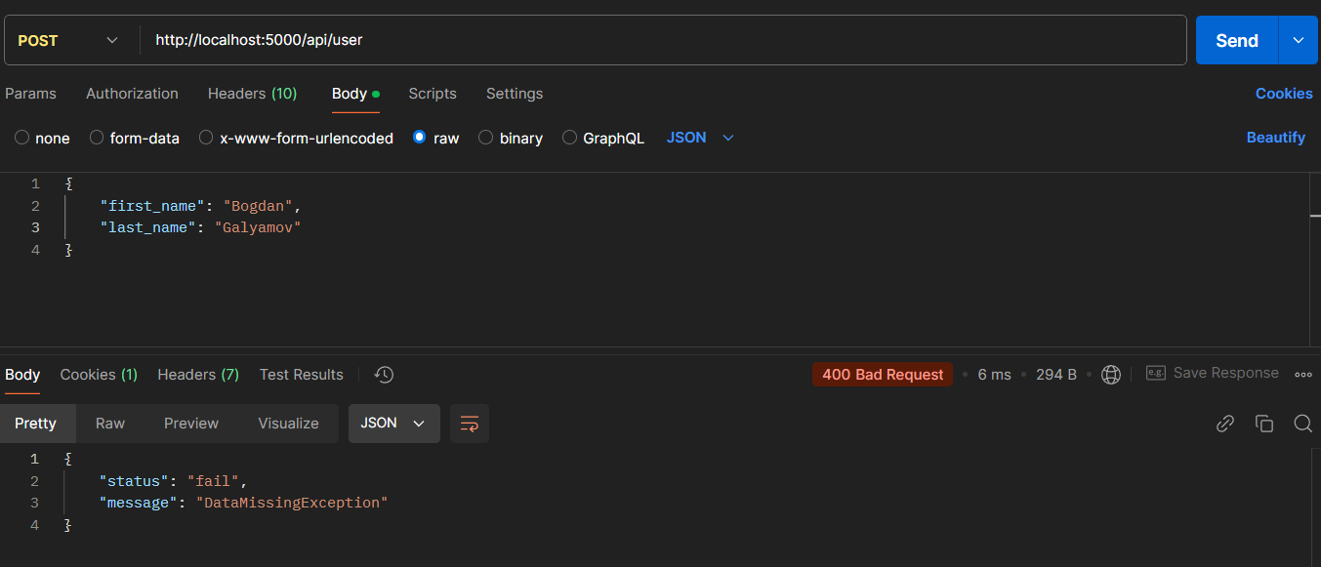Copy response body to clipboard icon
This screenshot has width=1321, height=567.
(1264, 424)
